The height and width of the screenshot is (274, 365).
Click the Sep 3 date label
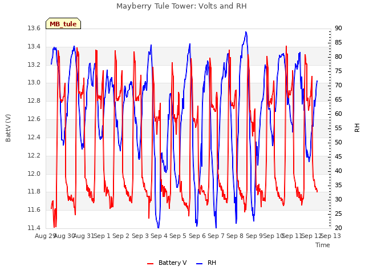tap(140, 236)
